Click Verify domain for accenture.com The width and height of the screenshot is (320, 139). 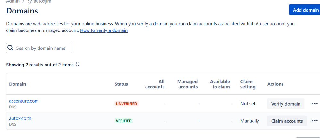click(286, 104)
